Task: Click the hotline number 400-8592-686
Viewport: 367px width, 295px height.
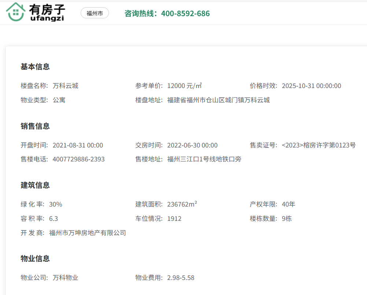Action: click(185, 14)
